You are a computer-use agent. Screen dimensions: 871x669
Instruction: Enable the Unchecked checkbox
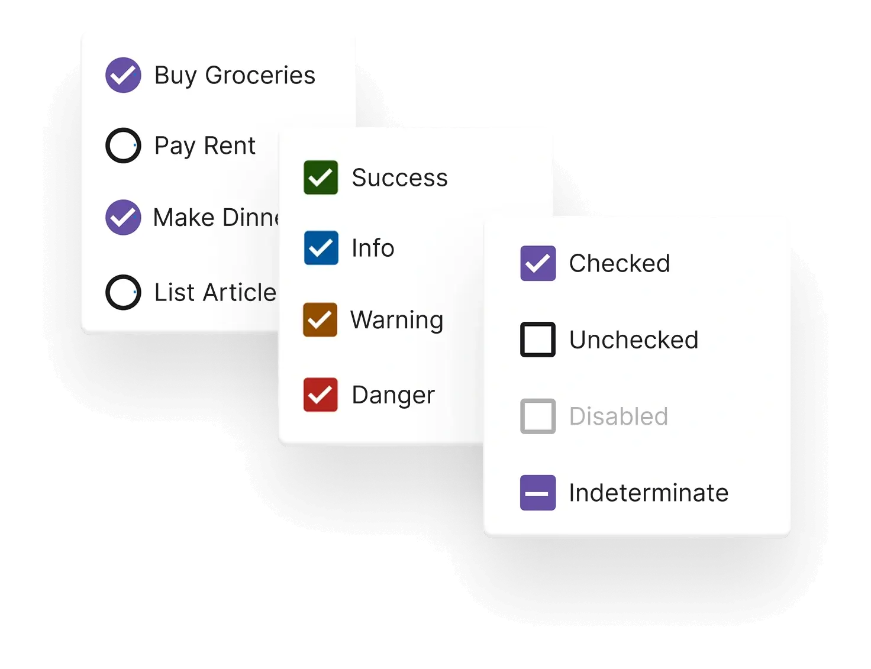tap(537, 340)
